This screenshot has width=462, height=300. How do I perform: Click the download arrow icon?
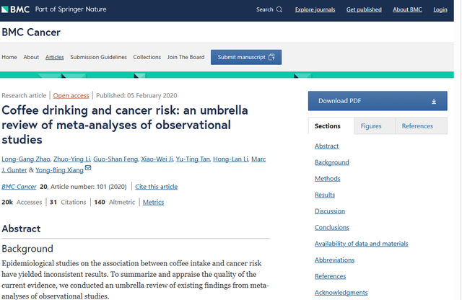click(x=434, y=101)
